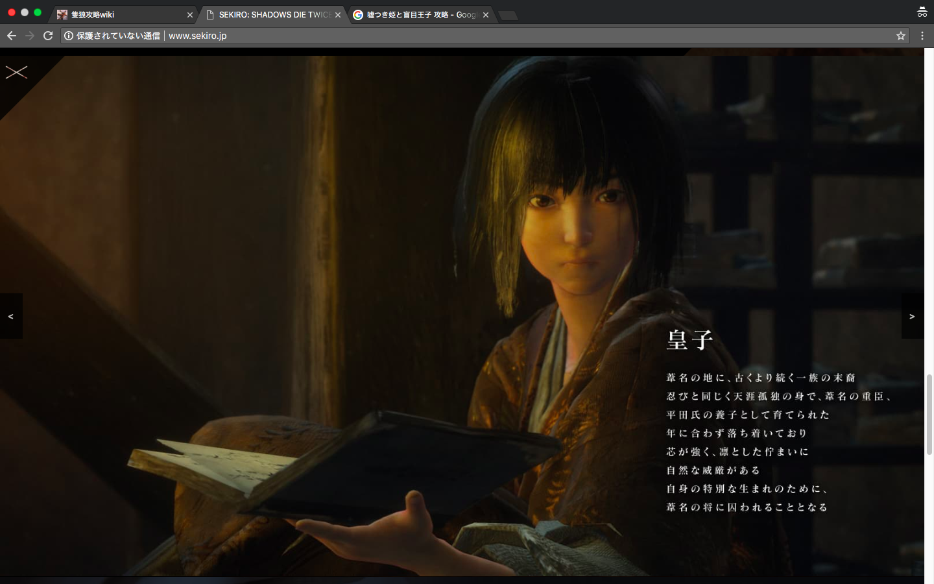
Task: Minimize the window with the yellow button
Action: tap(25, 12)
